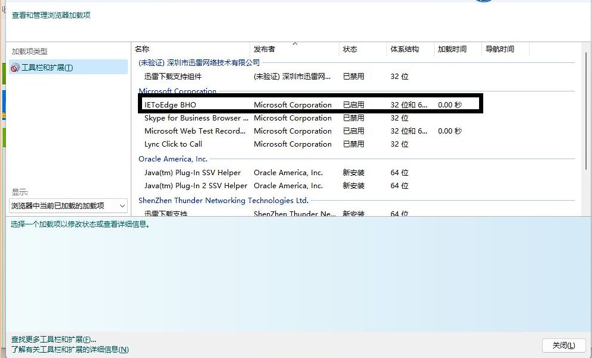
Task: Open 查找更多工具栏和扩展 link
Action: tap(53, 340)
